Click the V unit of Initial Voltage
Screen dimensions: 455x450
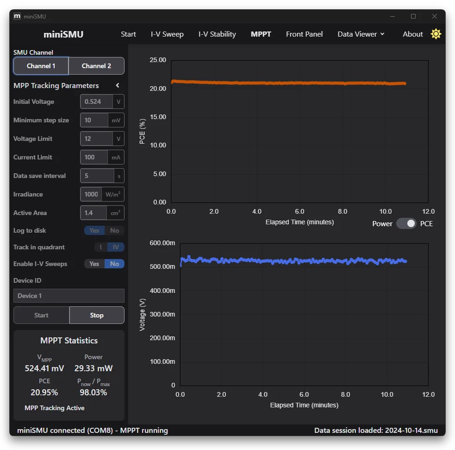point(118,101)
